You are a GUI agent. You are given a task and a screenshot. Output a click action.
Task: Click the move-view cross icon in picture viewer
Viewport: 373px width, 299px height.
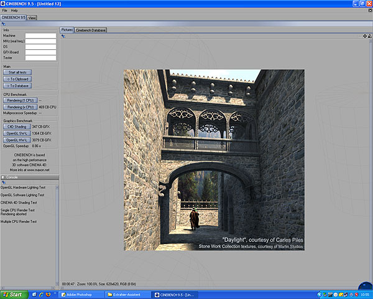[x=364, y=36]
